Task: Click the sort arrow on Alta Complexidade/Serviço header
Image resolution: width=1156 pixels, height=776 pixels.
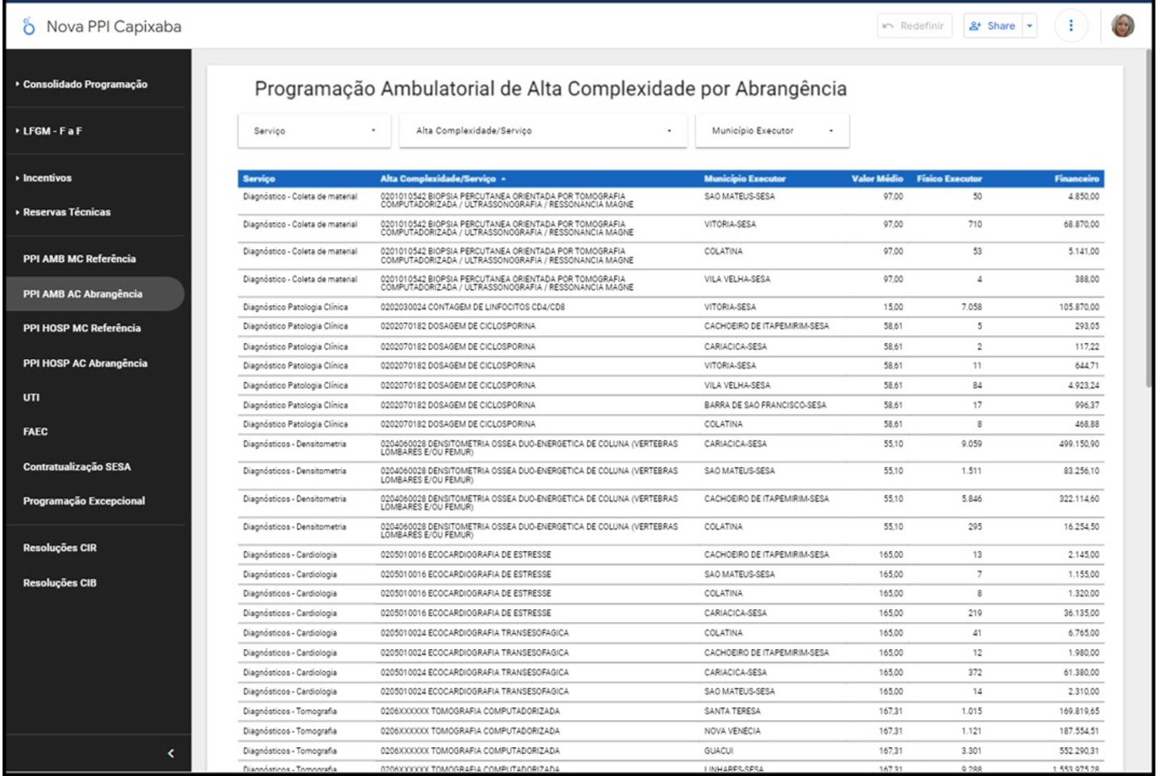Action: 504,179
